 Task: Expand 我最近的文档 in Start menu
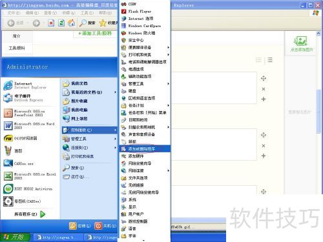[x=89, y=92]
